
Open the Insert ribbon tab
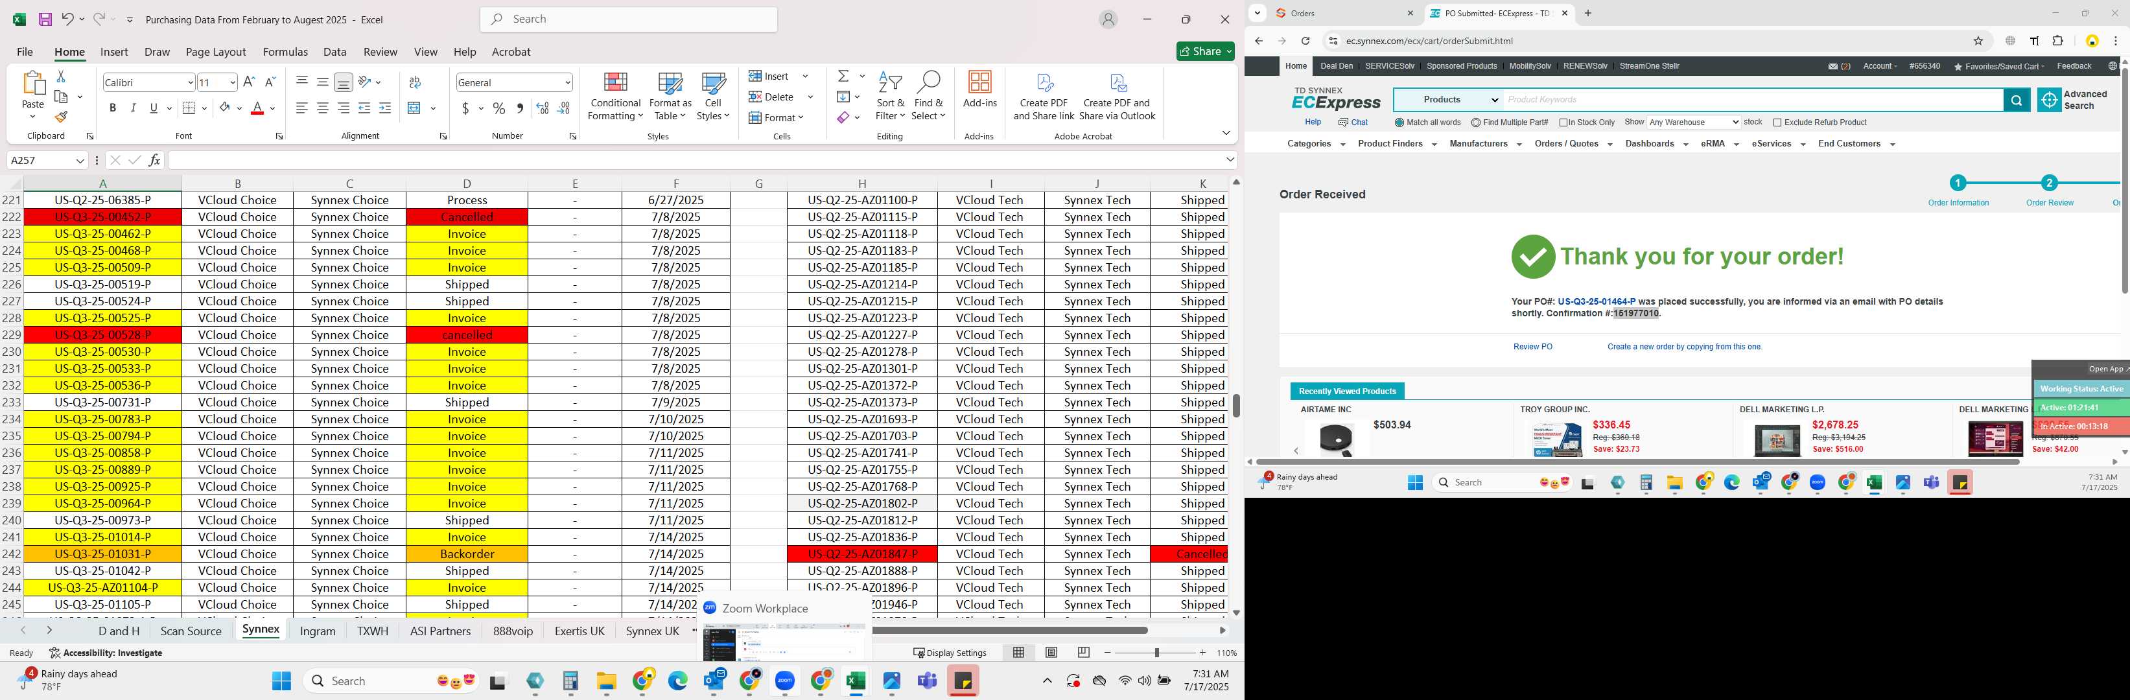[x=114, y=51]
